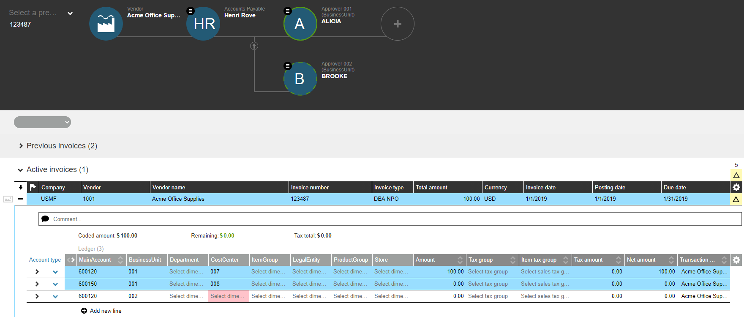Click Ledger (3) label

click(91, 249)
